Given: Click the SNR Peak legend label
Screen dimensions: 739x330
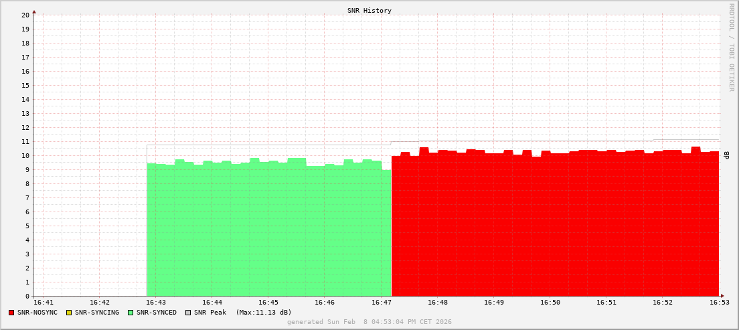Looking at the screenshot, I should 210,313.
